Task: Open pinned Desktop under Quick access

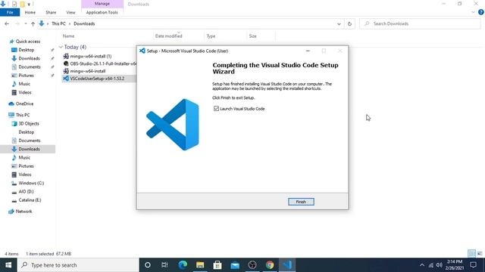Action: [x=27, y=50]
